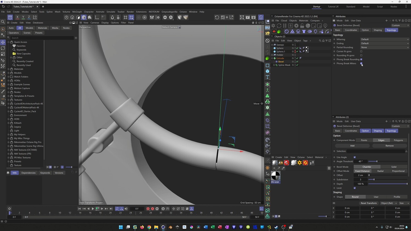
Task: Click the Add selection button
Action: (x=352, y=146)
